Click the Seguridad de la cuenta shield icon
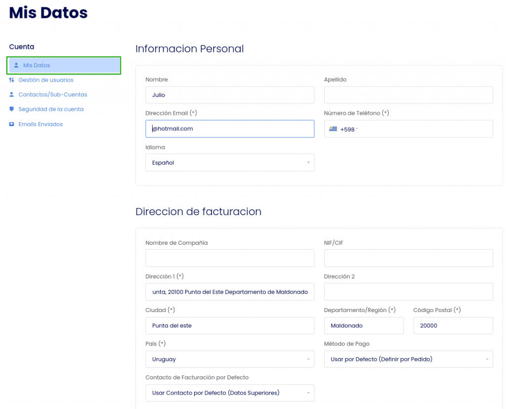Viewport: 506px width, 409px height. click(12, 109)
